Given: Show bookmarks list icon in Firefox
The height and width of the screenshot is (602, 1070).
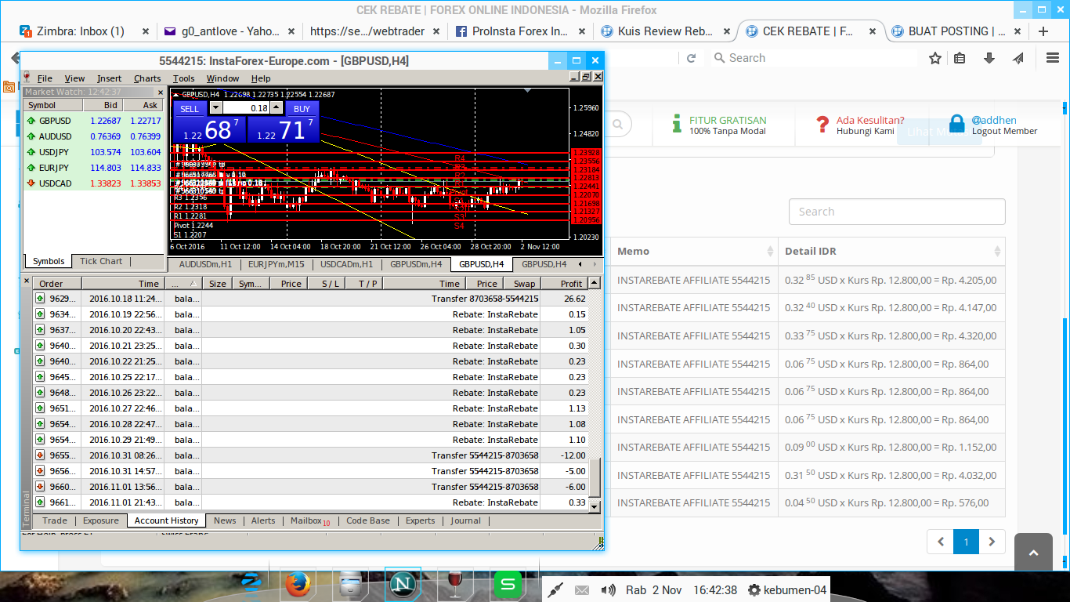Looking at the screenshot, I should coord(960,58).
